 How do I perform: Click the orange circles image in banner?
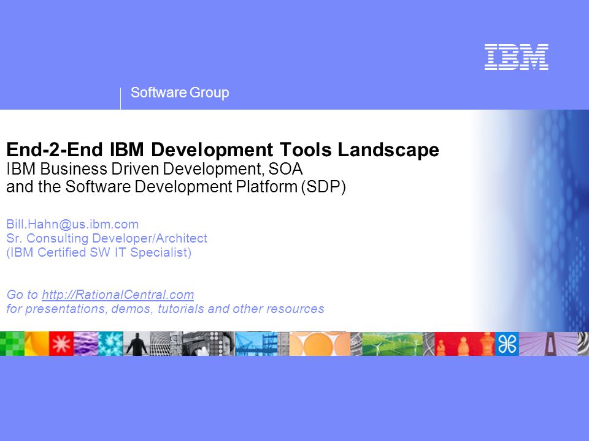tap(320, 344)
